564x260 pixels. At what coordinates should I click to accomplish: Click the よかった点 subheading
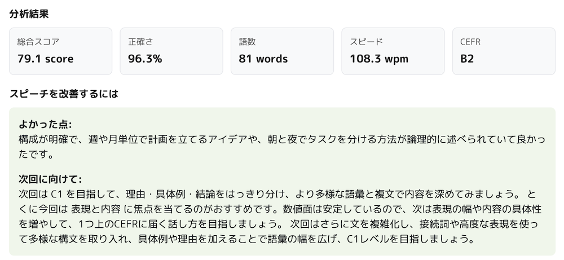point(45,124)
